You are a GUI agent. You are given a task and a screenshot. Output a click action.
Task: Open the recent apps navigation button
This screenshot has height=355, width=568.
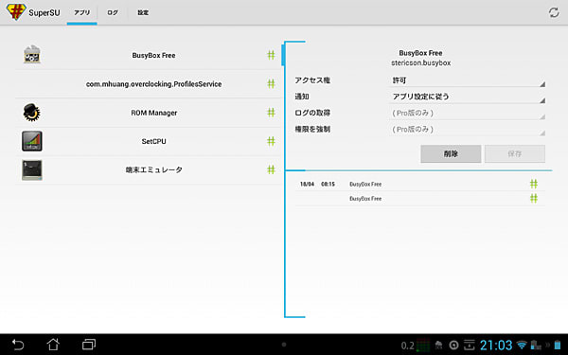click(x=89, y=345)
